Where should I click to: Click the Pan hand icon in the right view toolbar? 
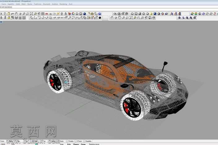[112, 18]
